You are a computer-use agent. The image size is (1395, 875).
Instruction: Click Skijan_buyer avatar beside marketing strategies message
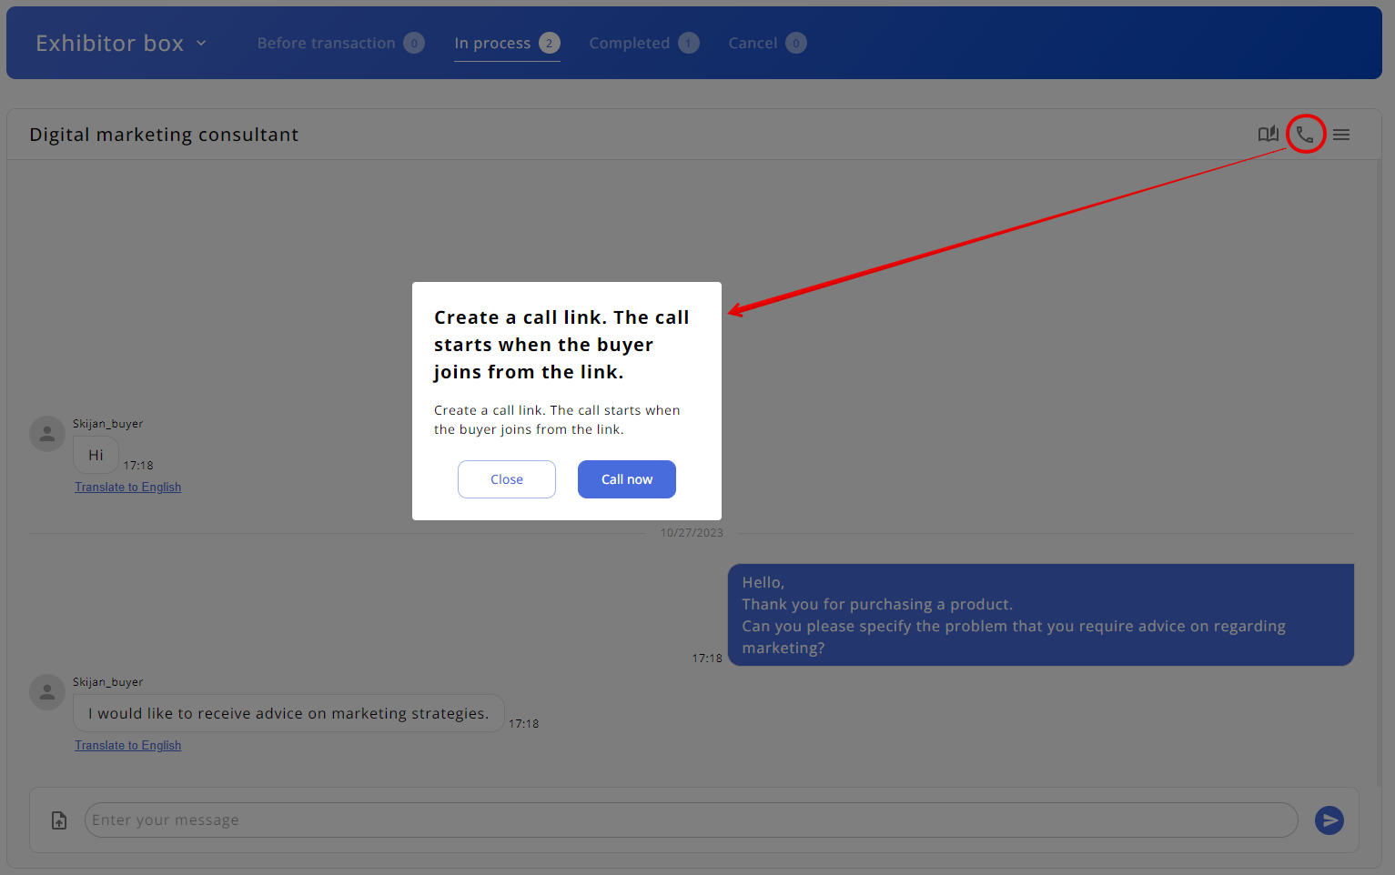(x=47, y=692)
